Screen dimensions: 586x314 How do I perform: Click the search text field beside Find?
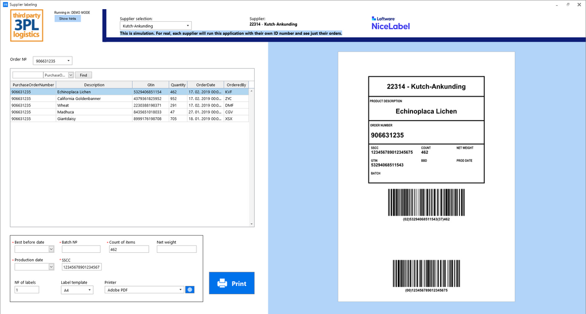27,75
